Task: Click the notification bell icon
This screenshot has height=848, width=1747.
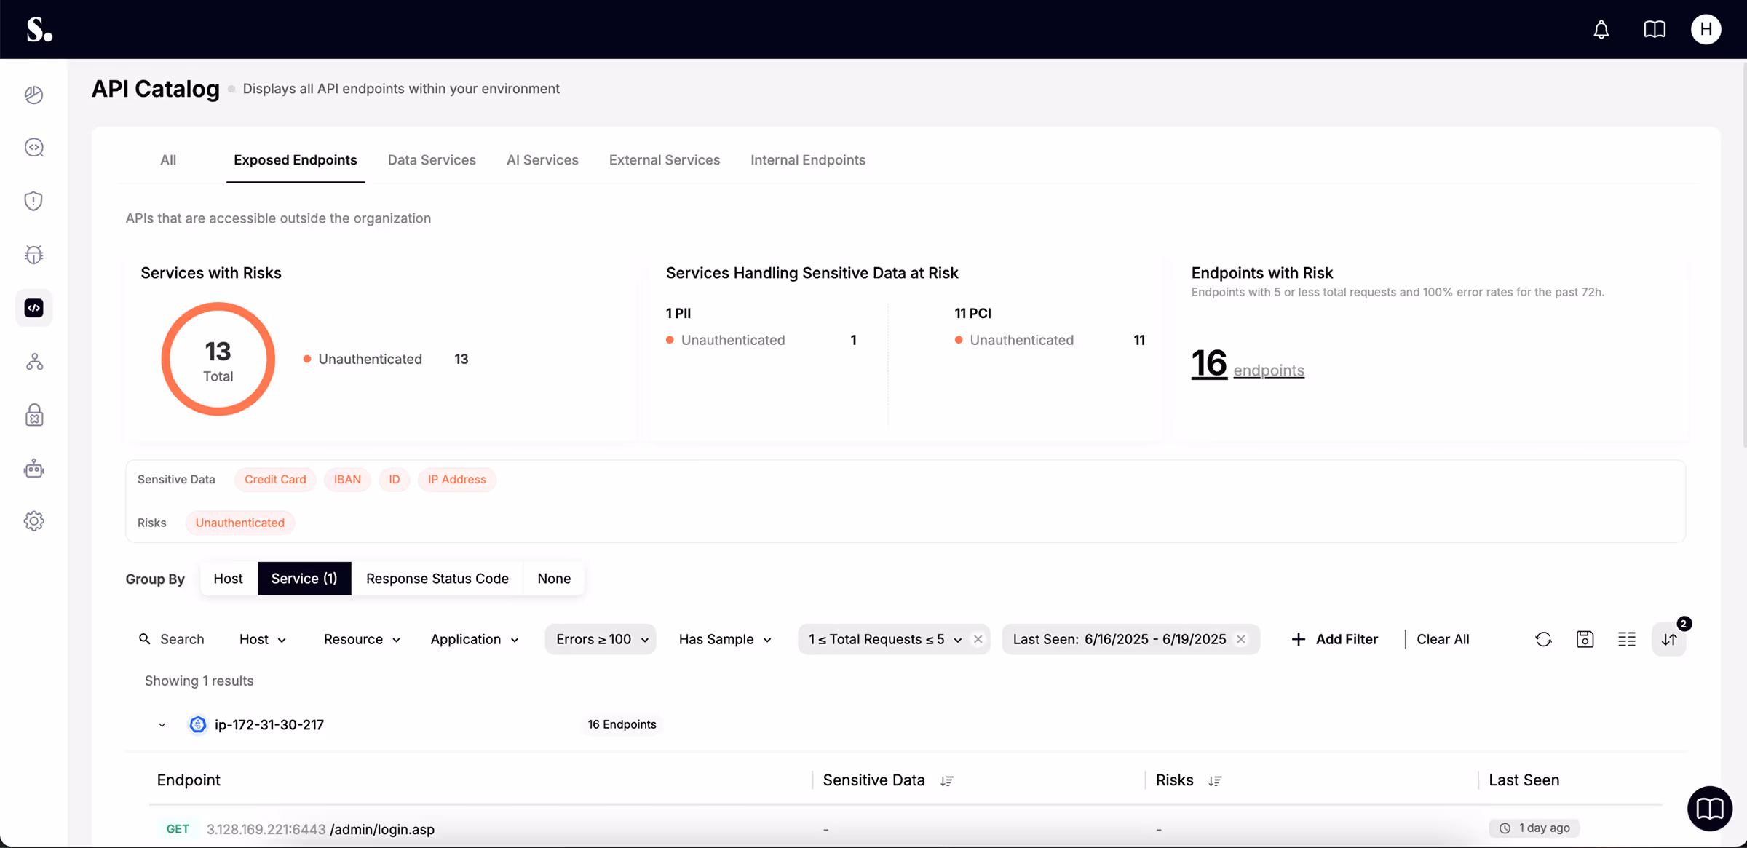Action: [1601, 30]
